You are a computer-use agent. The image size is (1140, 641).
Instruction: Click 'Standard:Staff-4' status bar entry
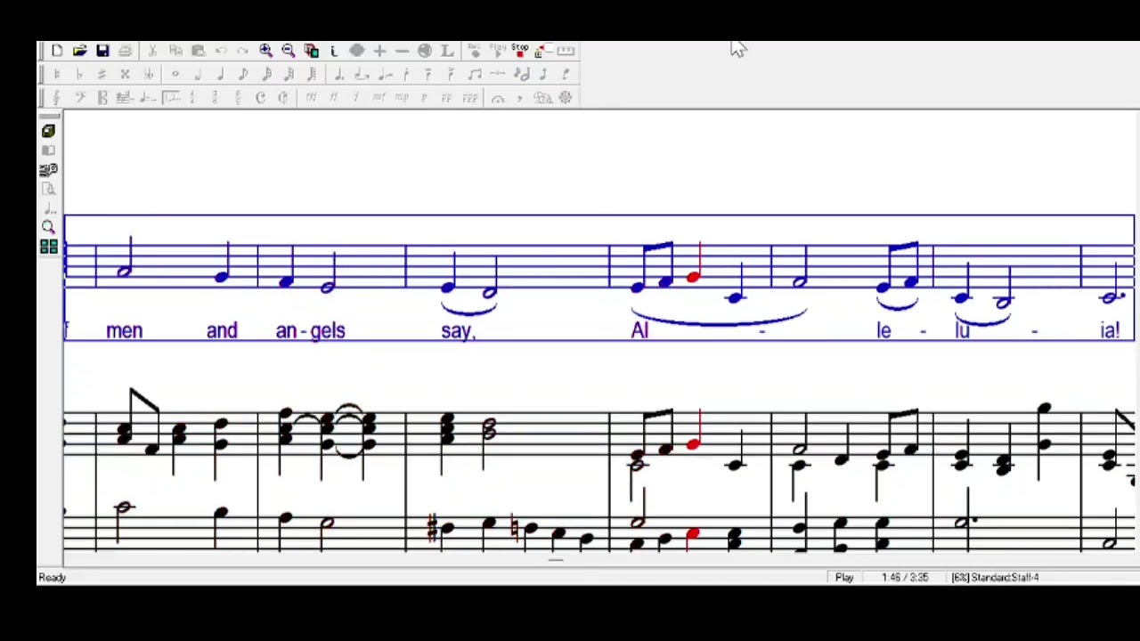click(1005, 578)
